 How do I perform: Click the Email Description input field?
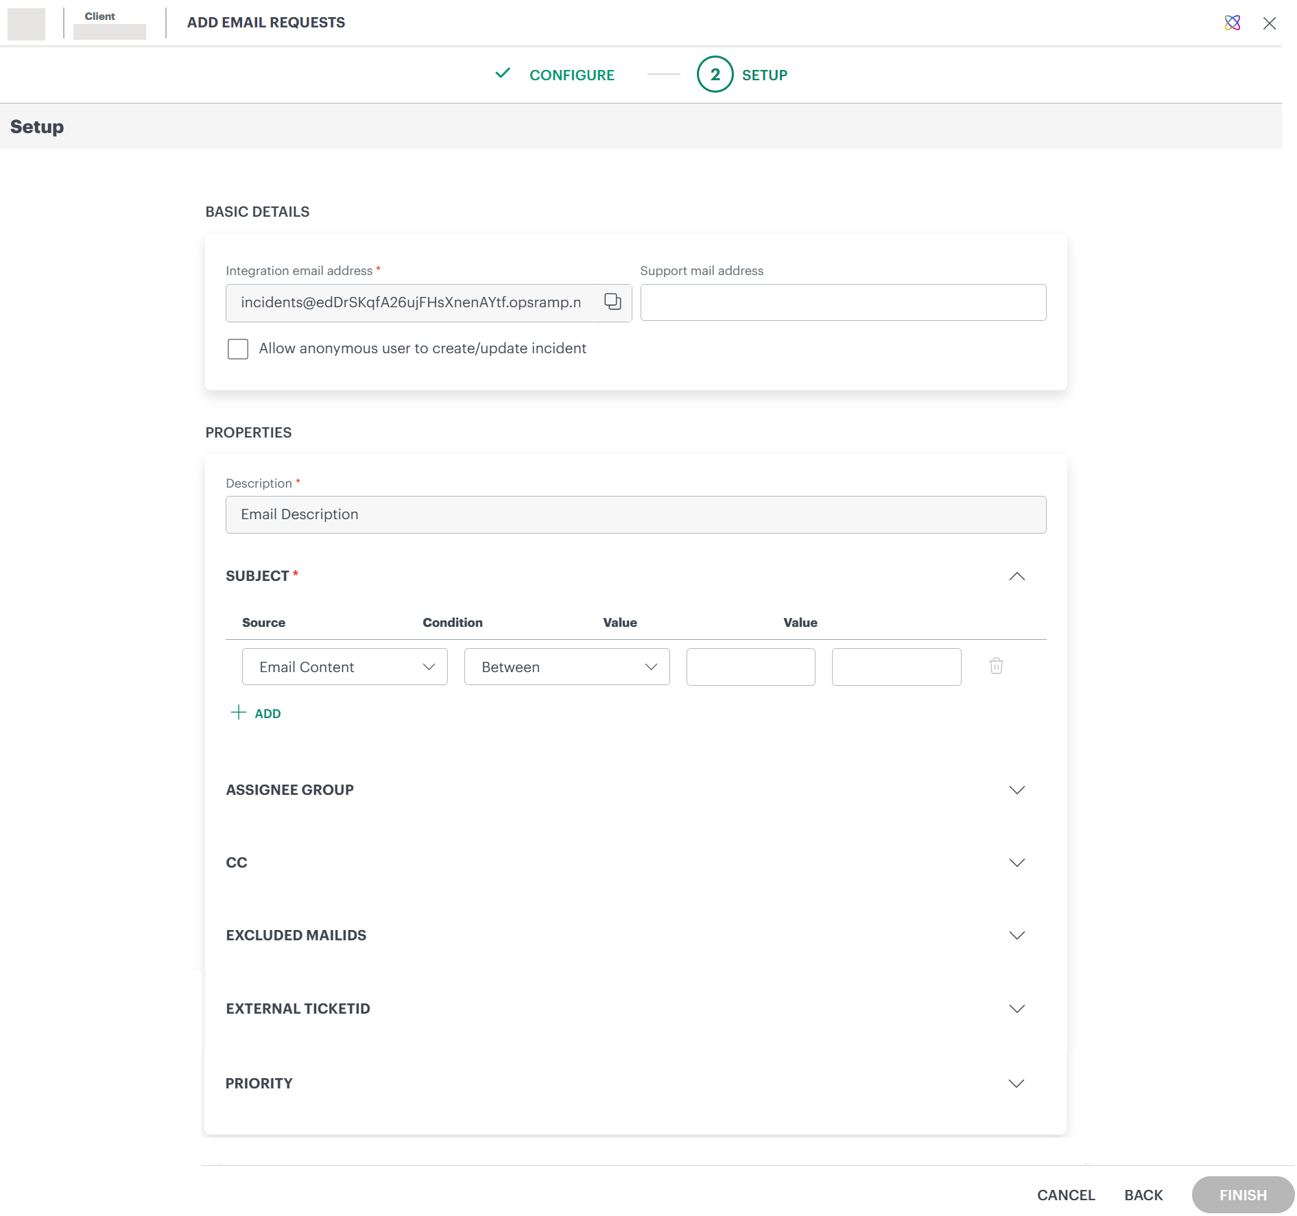pos(635,514)
